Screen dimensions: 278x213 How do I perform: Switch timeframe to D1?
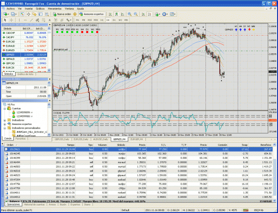click(114, 20)
